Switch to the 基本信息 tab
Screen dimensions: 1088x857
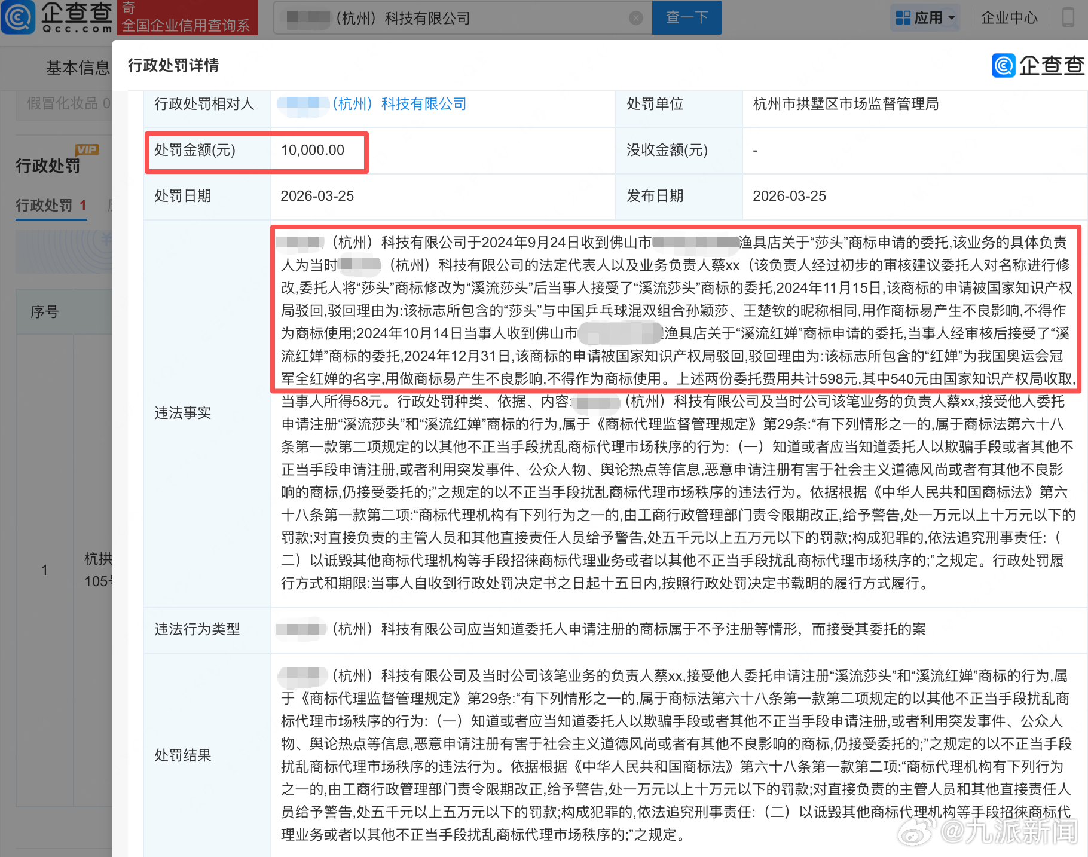(78, 68)
